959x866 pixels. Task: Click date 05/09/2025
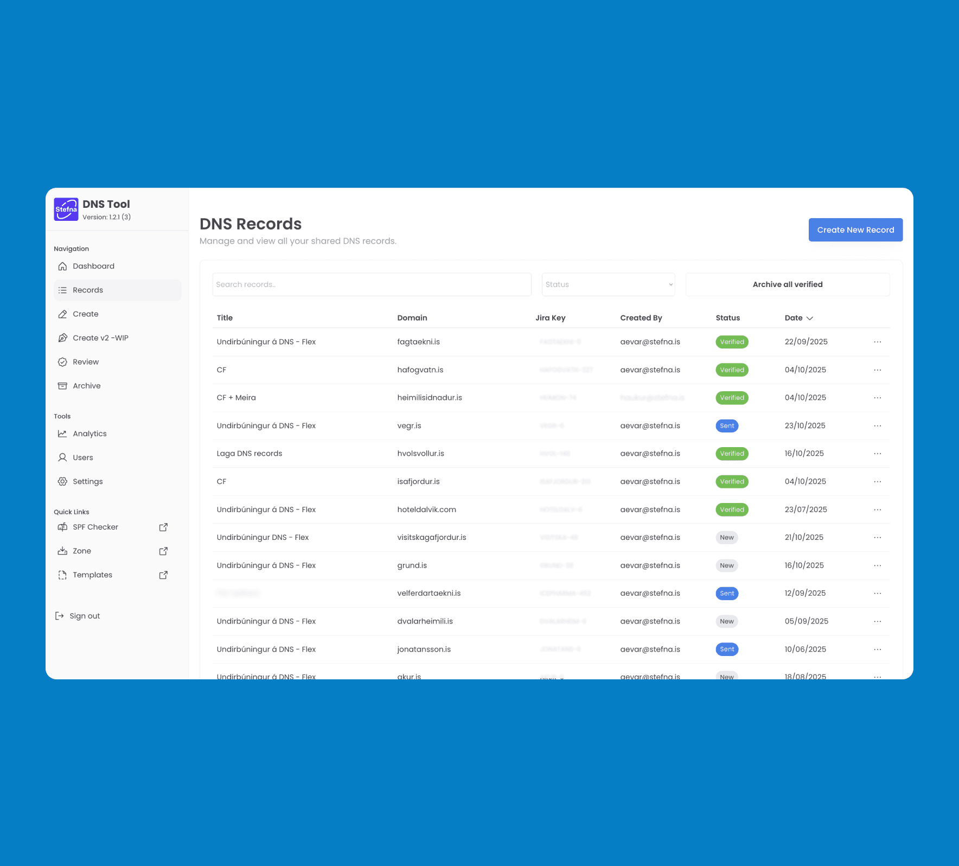806,621
